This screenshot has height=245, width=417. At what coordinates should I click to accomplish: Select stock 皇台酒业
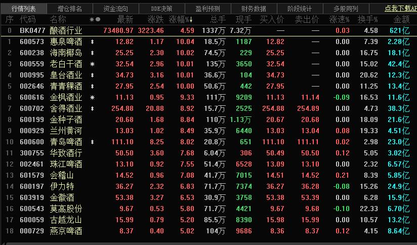pyautogui.click(x=66, y=75)
